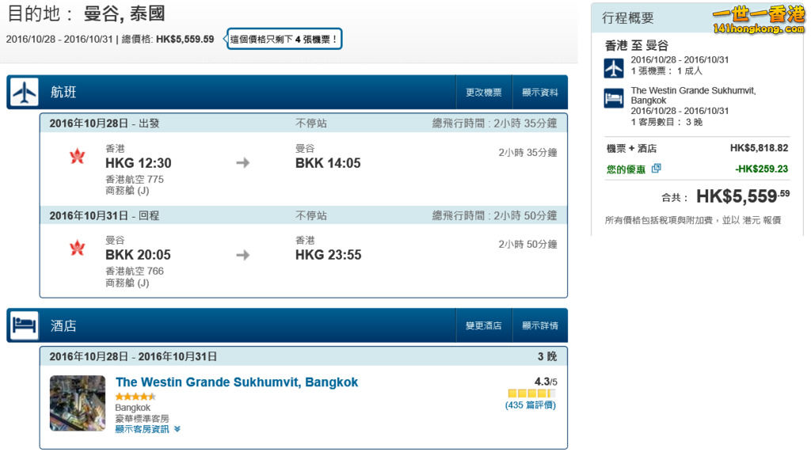811x456 pixels.
Task: Click the bed icon in the 酒店 header
Action: [x=25, y=325]
